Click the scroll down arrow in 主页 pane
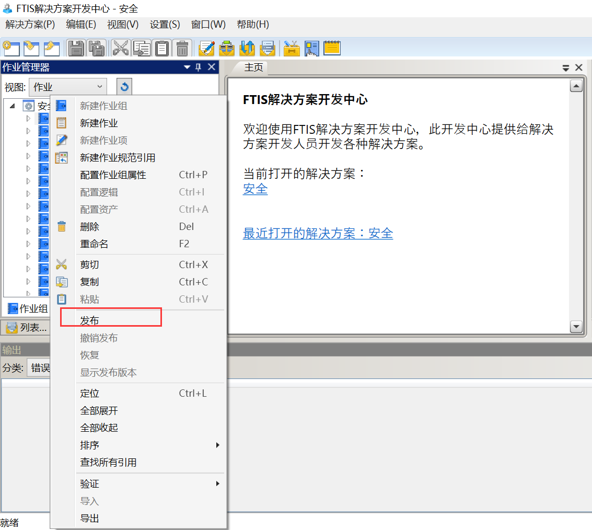592x530 pixels. coord(576,327)
